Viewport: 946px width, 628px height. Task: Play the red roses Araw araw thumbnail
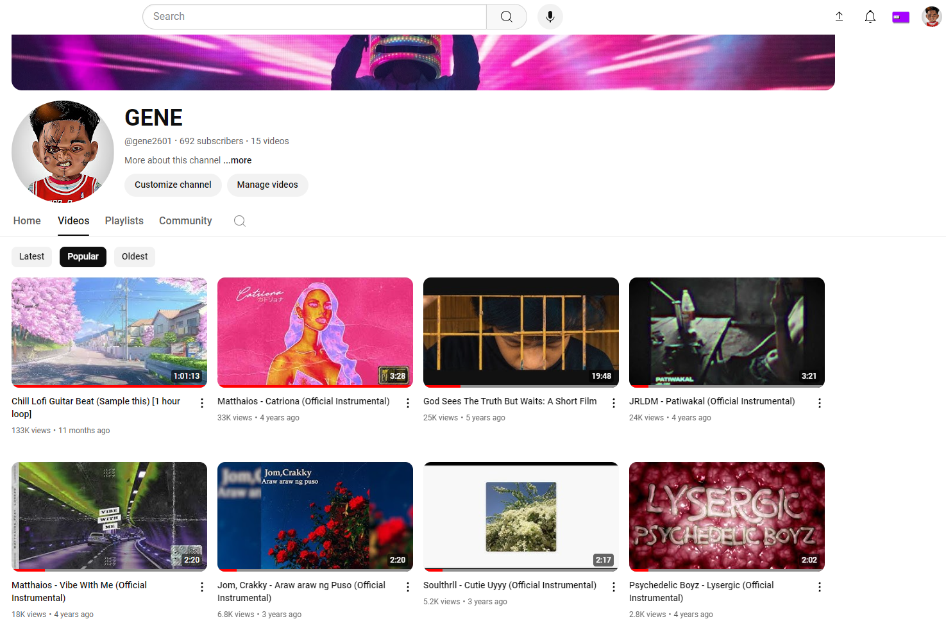315,516
